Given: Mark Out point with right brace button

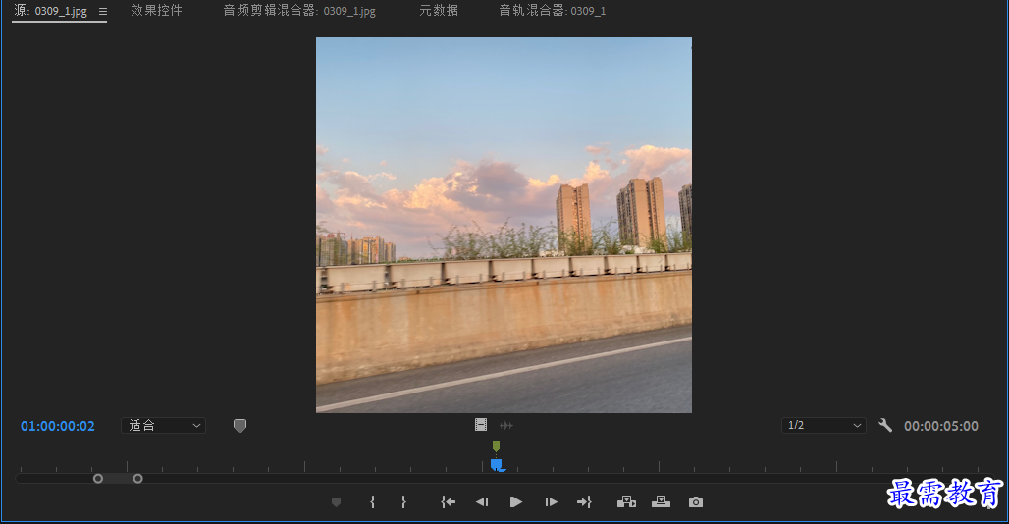Looking at the screenshot, I should pyautogui.click(x=403, y=502).
